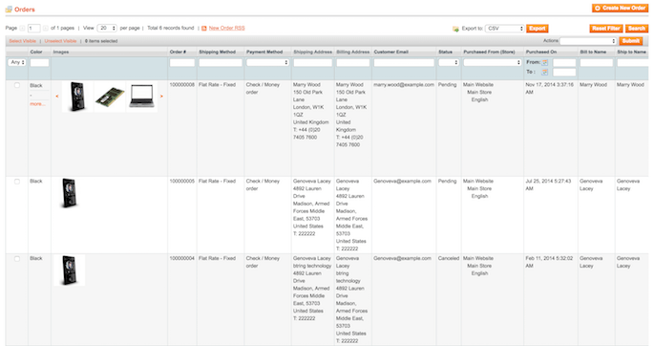Open the Export to CSV format dropdown
This screenshot has width=654, height=346.
tap(505, 29)
